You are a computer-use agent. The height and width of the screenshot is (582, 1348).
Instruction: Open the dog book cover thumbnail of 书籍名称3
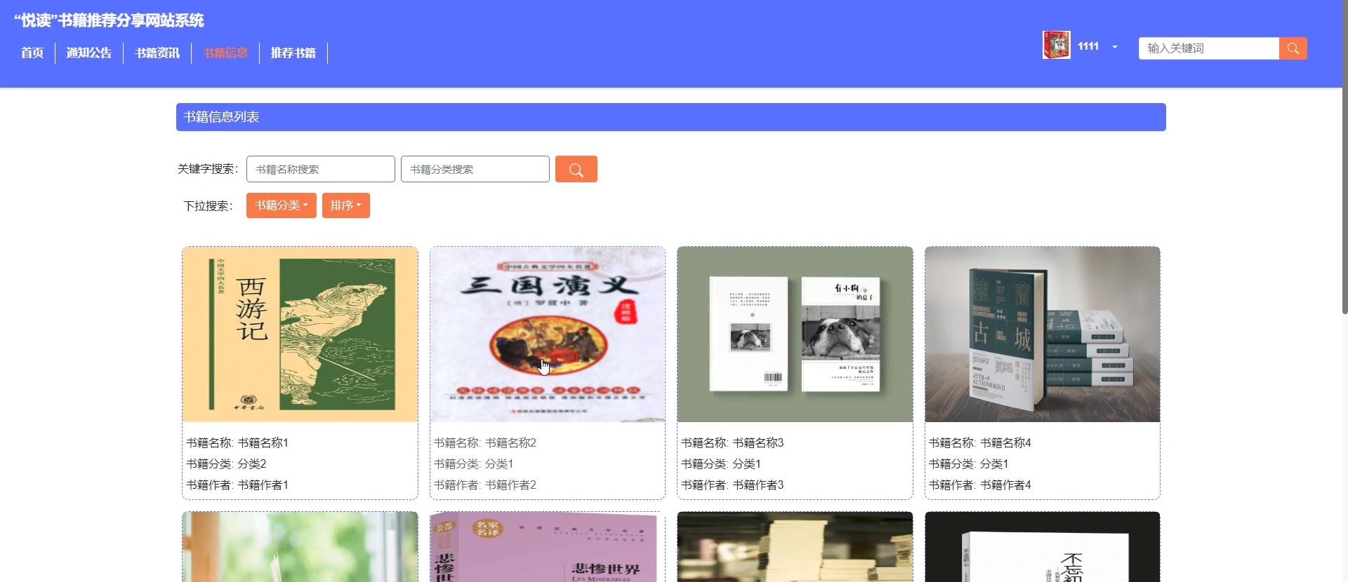(x=795, y=334)
